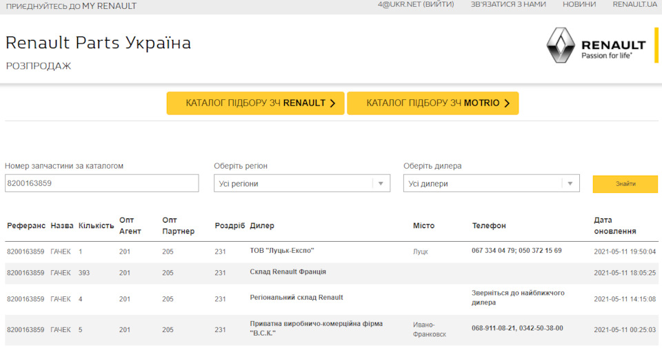Click the Дилер column header
The image size is (662, 350).
click(x=262, y=225)
